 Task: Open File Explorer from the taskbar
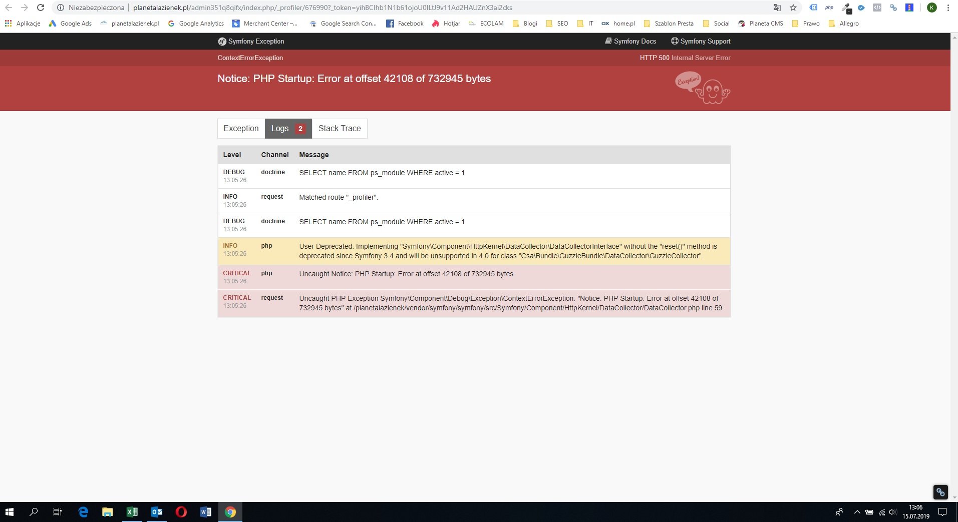point(108,512)
